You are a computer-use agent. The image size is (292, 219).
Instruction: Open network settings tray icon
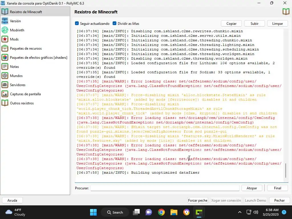(x=249, y=212)
